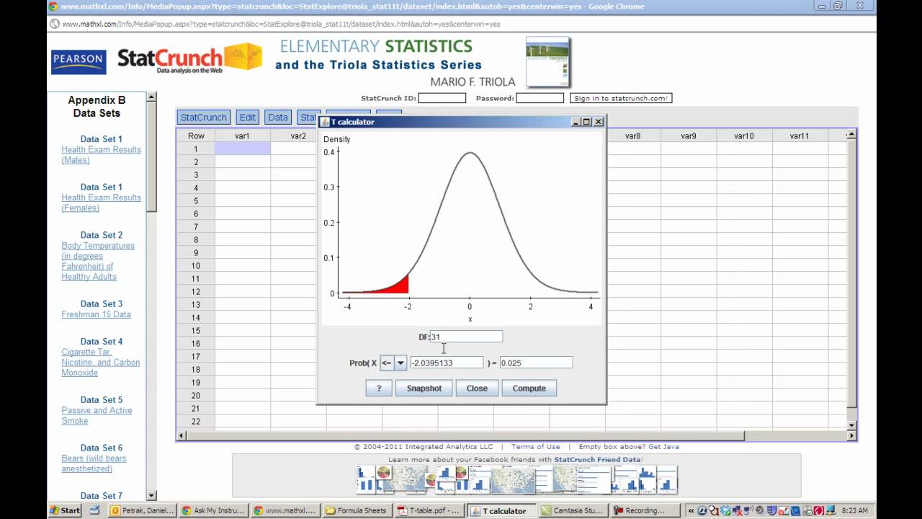Select the var8 column header
The image size is (922, 519).
click(632, 136)
